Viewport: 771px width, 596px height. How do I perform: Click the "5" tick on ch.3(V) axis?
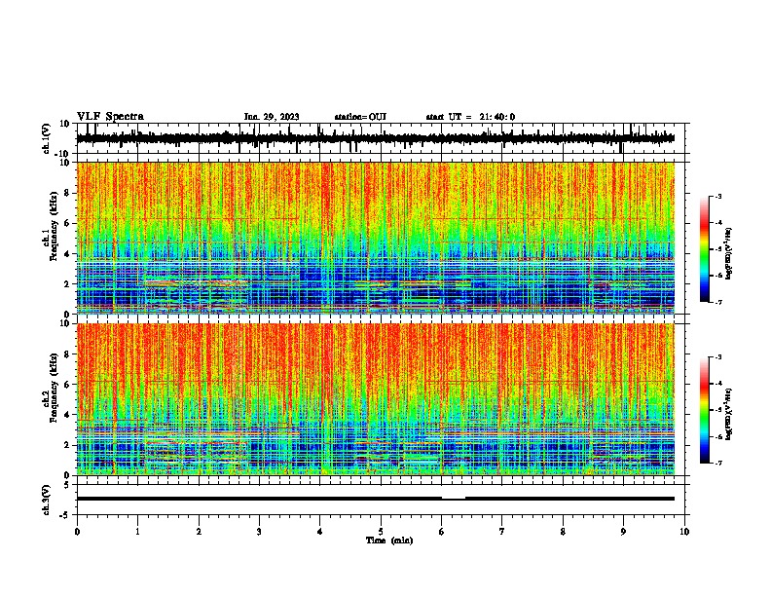coord(67,485)
